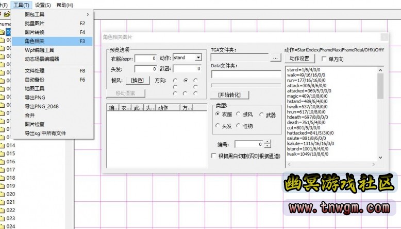Enable the 根据黑白切割 checkbox
This screenshot has height=229, width=401.
pos(214,156)
